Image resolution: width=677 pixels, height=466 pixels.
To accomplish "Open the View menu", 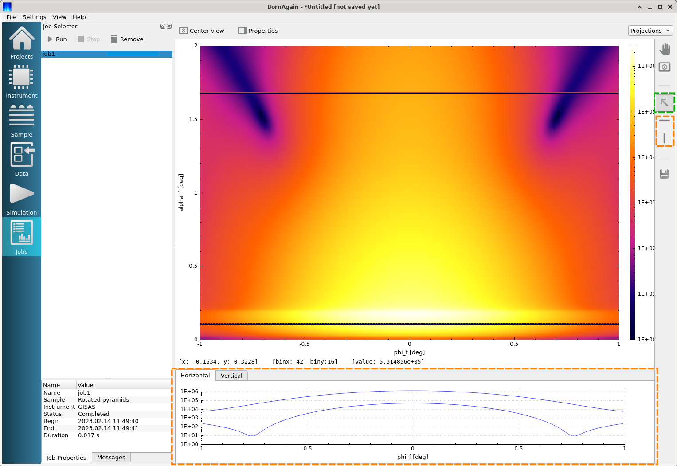I will tap(59, 17).
